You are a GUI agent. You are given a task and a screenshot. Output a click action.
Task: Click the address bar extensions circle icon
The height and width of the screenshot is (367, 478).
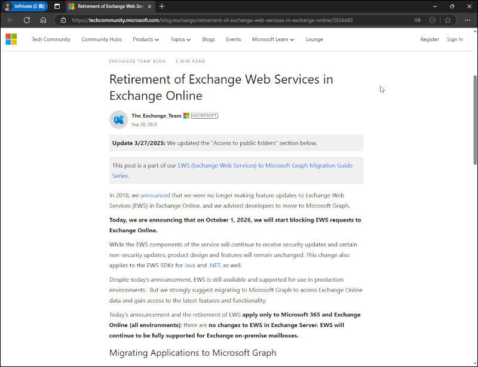tap(432, 20)
